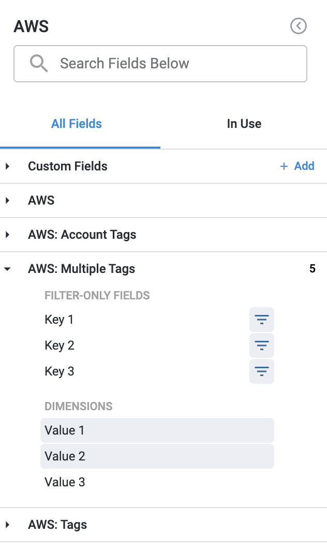
Task: Click the magnifier search icon
Action: 39,64
